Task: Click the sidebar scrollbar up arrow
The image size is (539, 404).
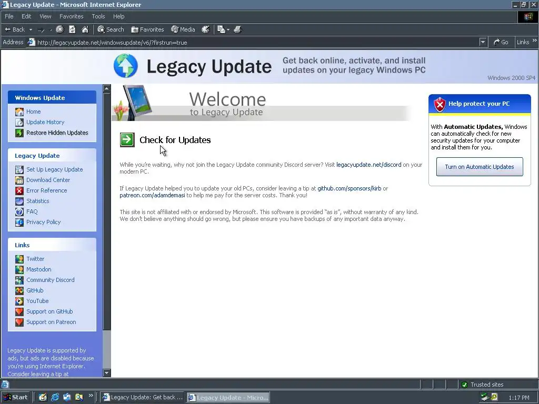Action: point(106,88)
